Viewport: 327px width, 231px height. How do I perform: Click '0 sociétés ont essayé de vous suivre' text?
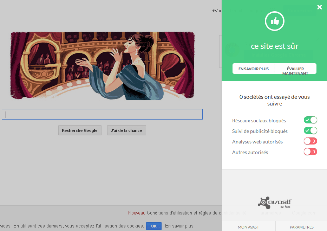pyautogui.click(x=274, y=100)
